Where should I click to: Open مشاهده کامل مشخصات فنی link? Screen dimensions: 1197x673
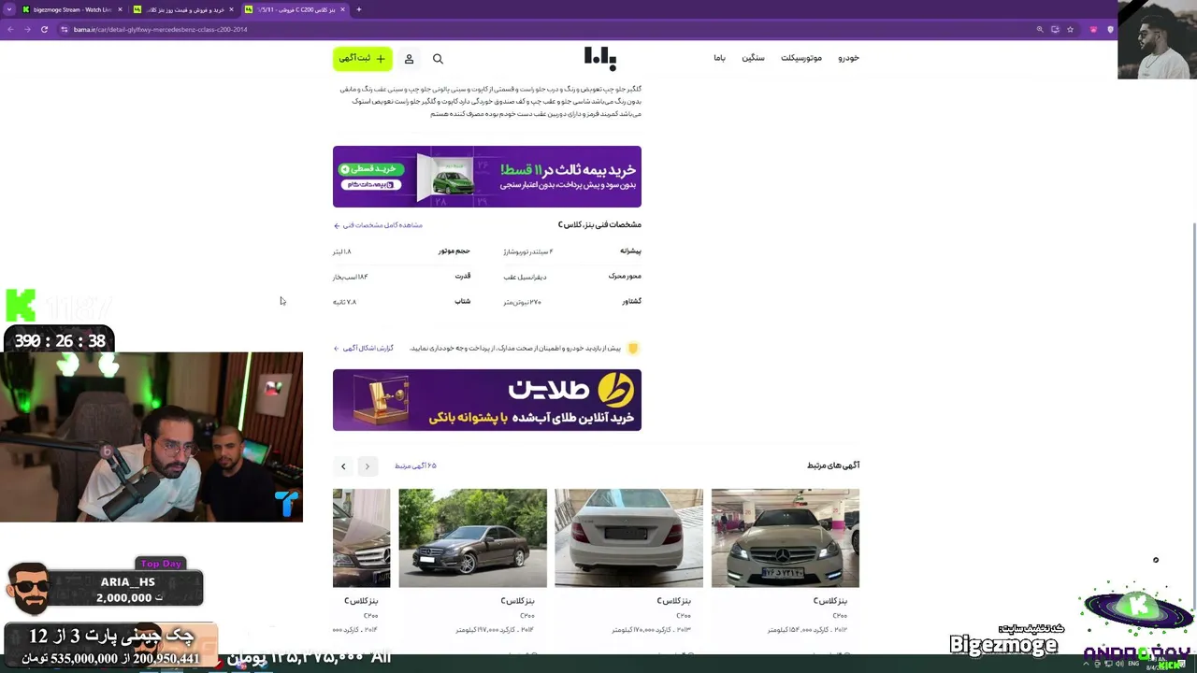click(x=378, y=225)
